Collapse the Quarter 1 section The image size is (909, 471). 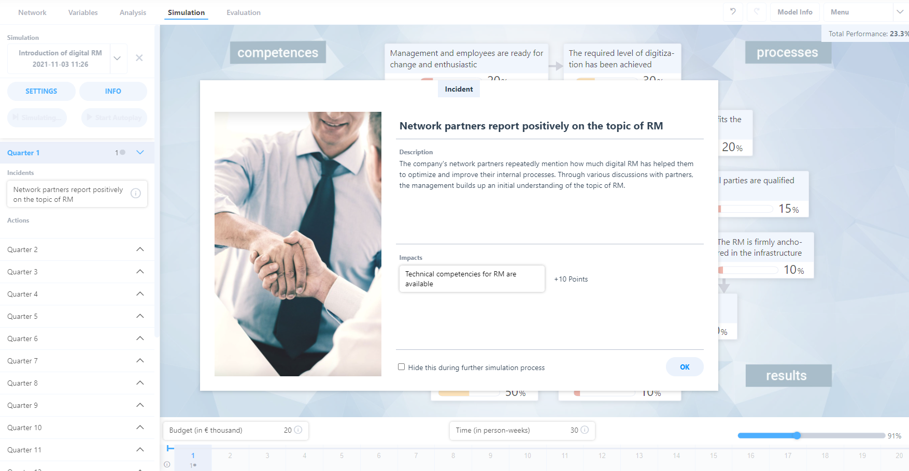(x=140, y=153)
